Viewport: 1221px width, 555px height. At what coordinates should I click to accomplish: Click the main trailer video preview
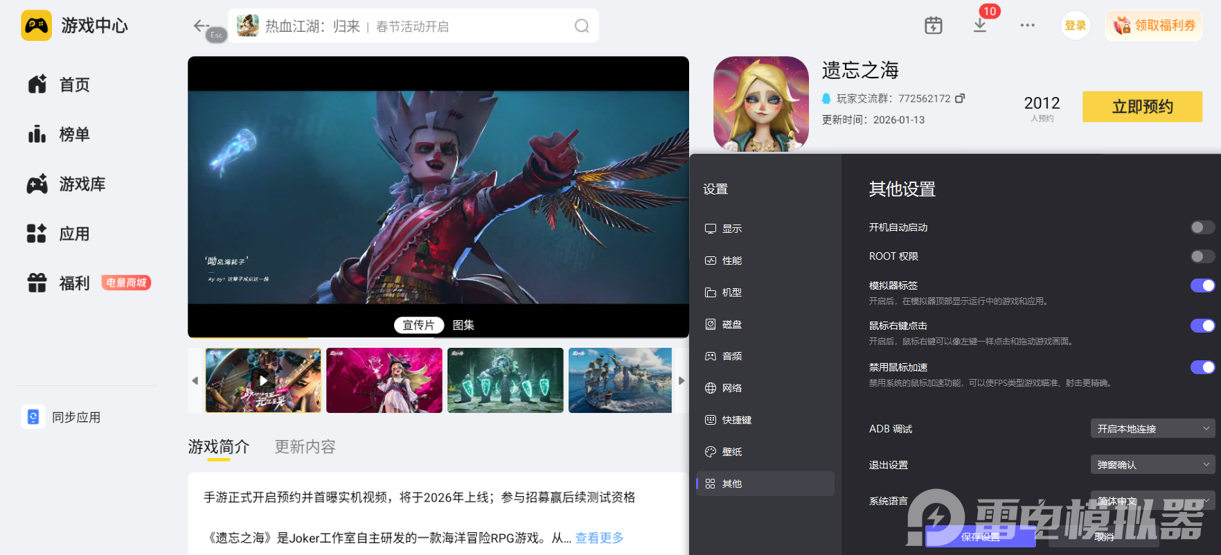[x=438, y=197]
